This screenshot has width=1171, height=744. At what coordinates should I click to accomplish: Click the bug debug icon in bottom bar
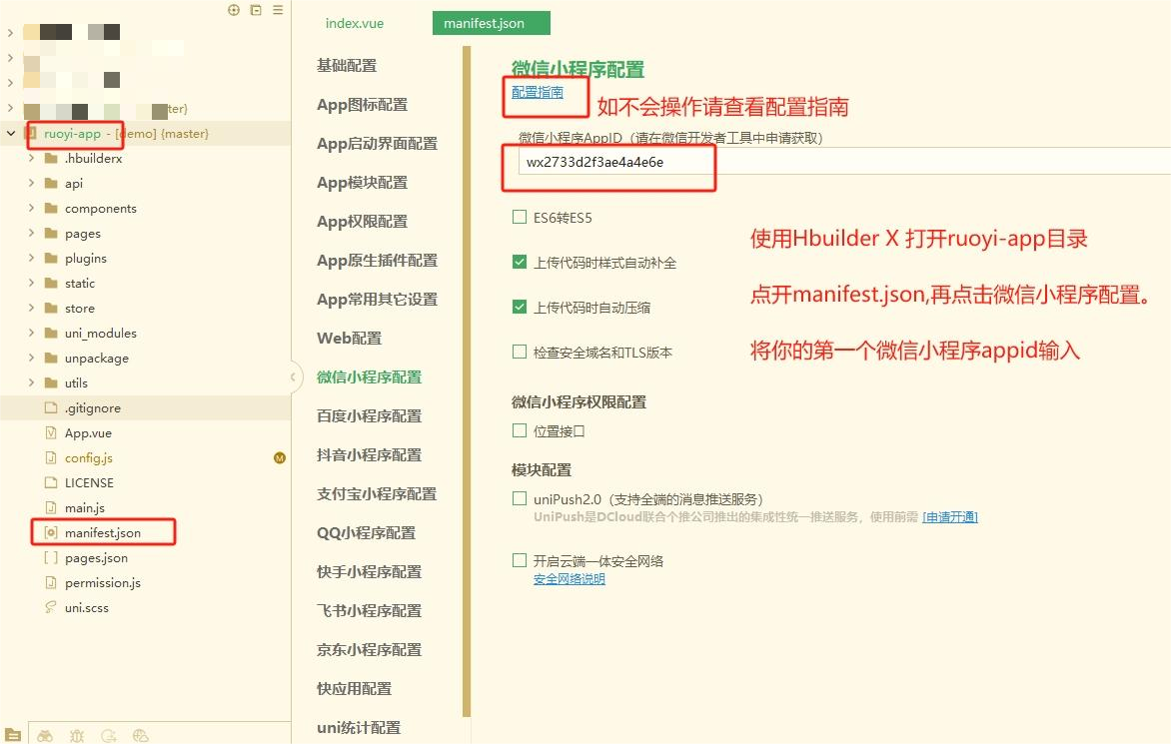tap(77, 735)
